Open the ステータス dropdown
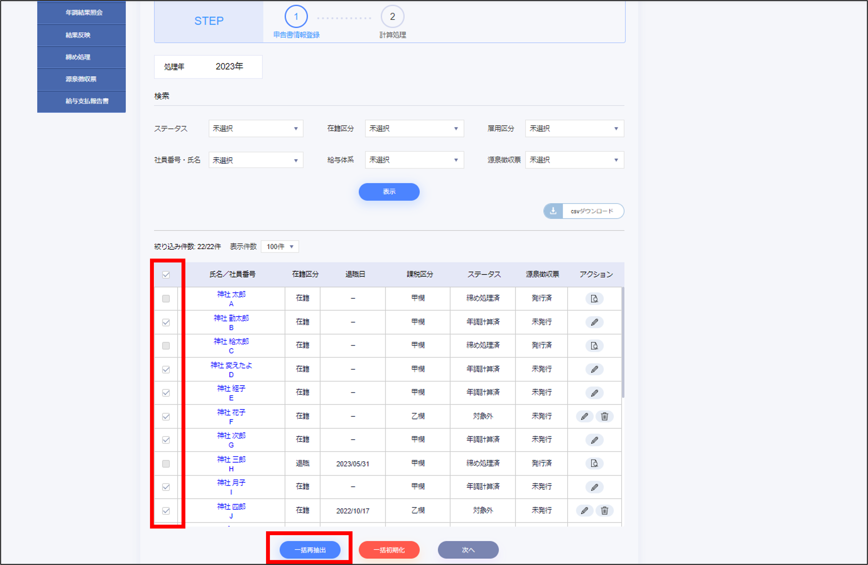Screen dimensions: 868x565 click(256, 128)
